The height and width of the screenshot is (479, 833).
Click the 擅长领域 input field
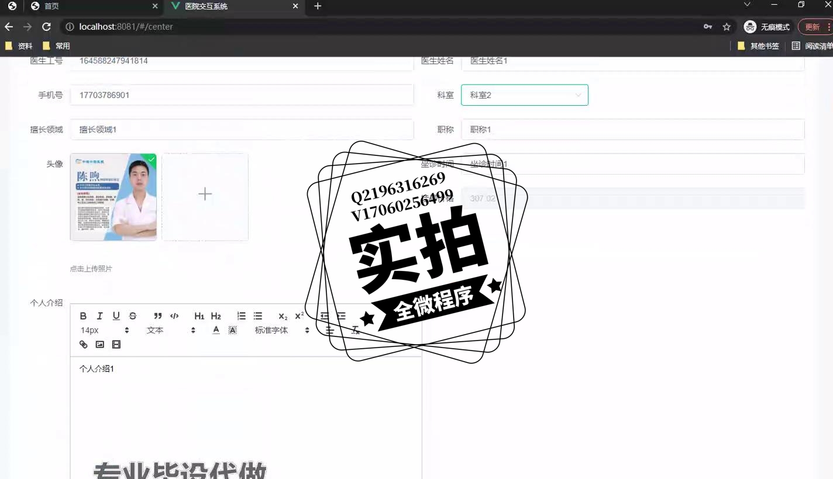[242, 130]
